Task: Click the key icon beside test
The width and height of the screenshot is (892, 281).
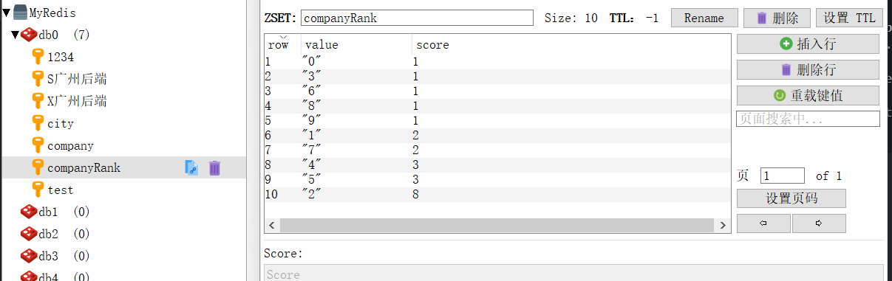Action: (x=38, y=190)
